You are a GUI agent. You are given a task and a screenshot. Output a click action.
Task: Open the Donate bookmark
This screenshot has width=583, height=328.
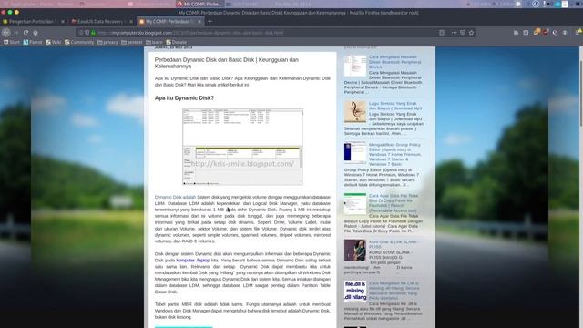coord(177,43)
